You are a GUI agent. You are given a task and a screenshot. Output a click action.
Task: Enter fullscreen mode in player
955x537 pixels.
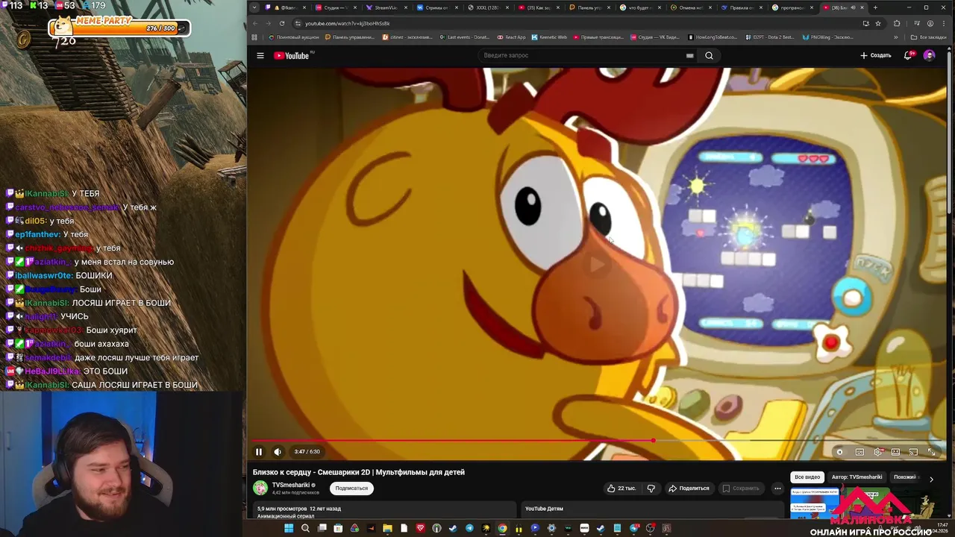click(x=931, y=452)
